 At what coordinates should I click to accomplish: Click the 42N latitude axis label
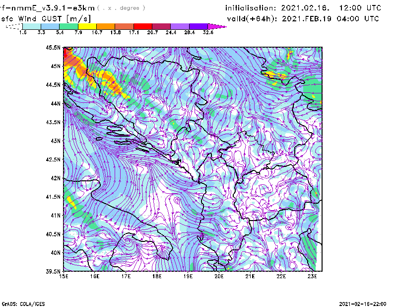(x=55, y=178)
